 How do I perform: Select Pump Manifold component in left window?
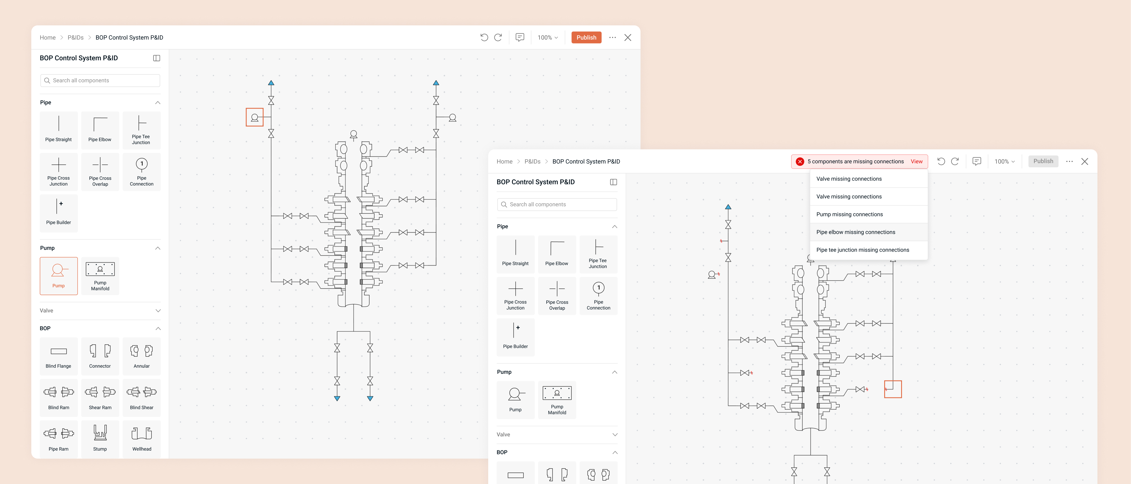point(100,276)
